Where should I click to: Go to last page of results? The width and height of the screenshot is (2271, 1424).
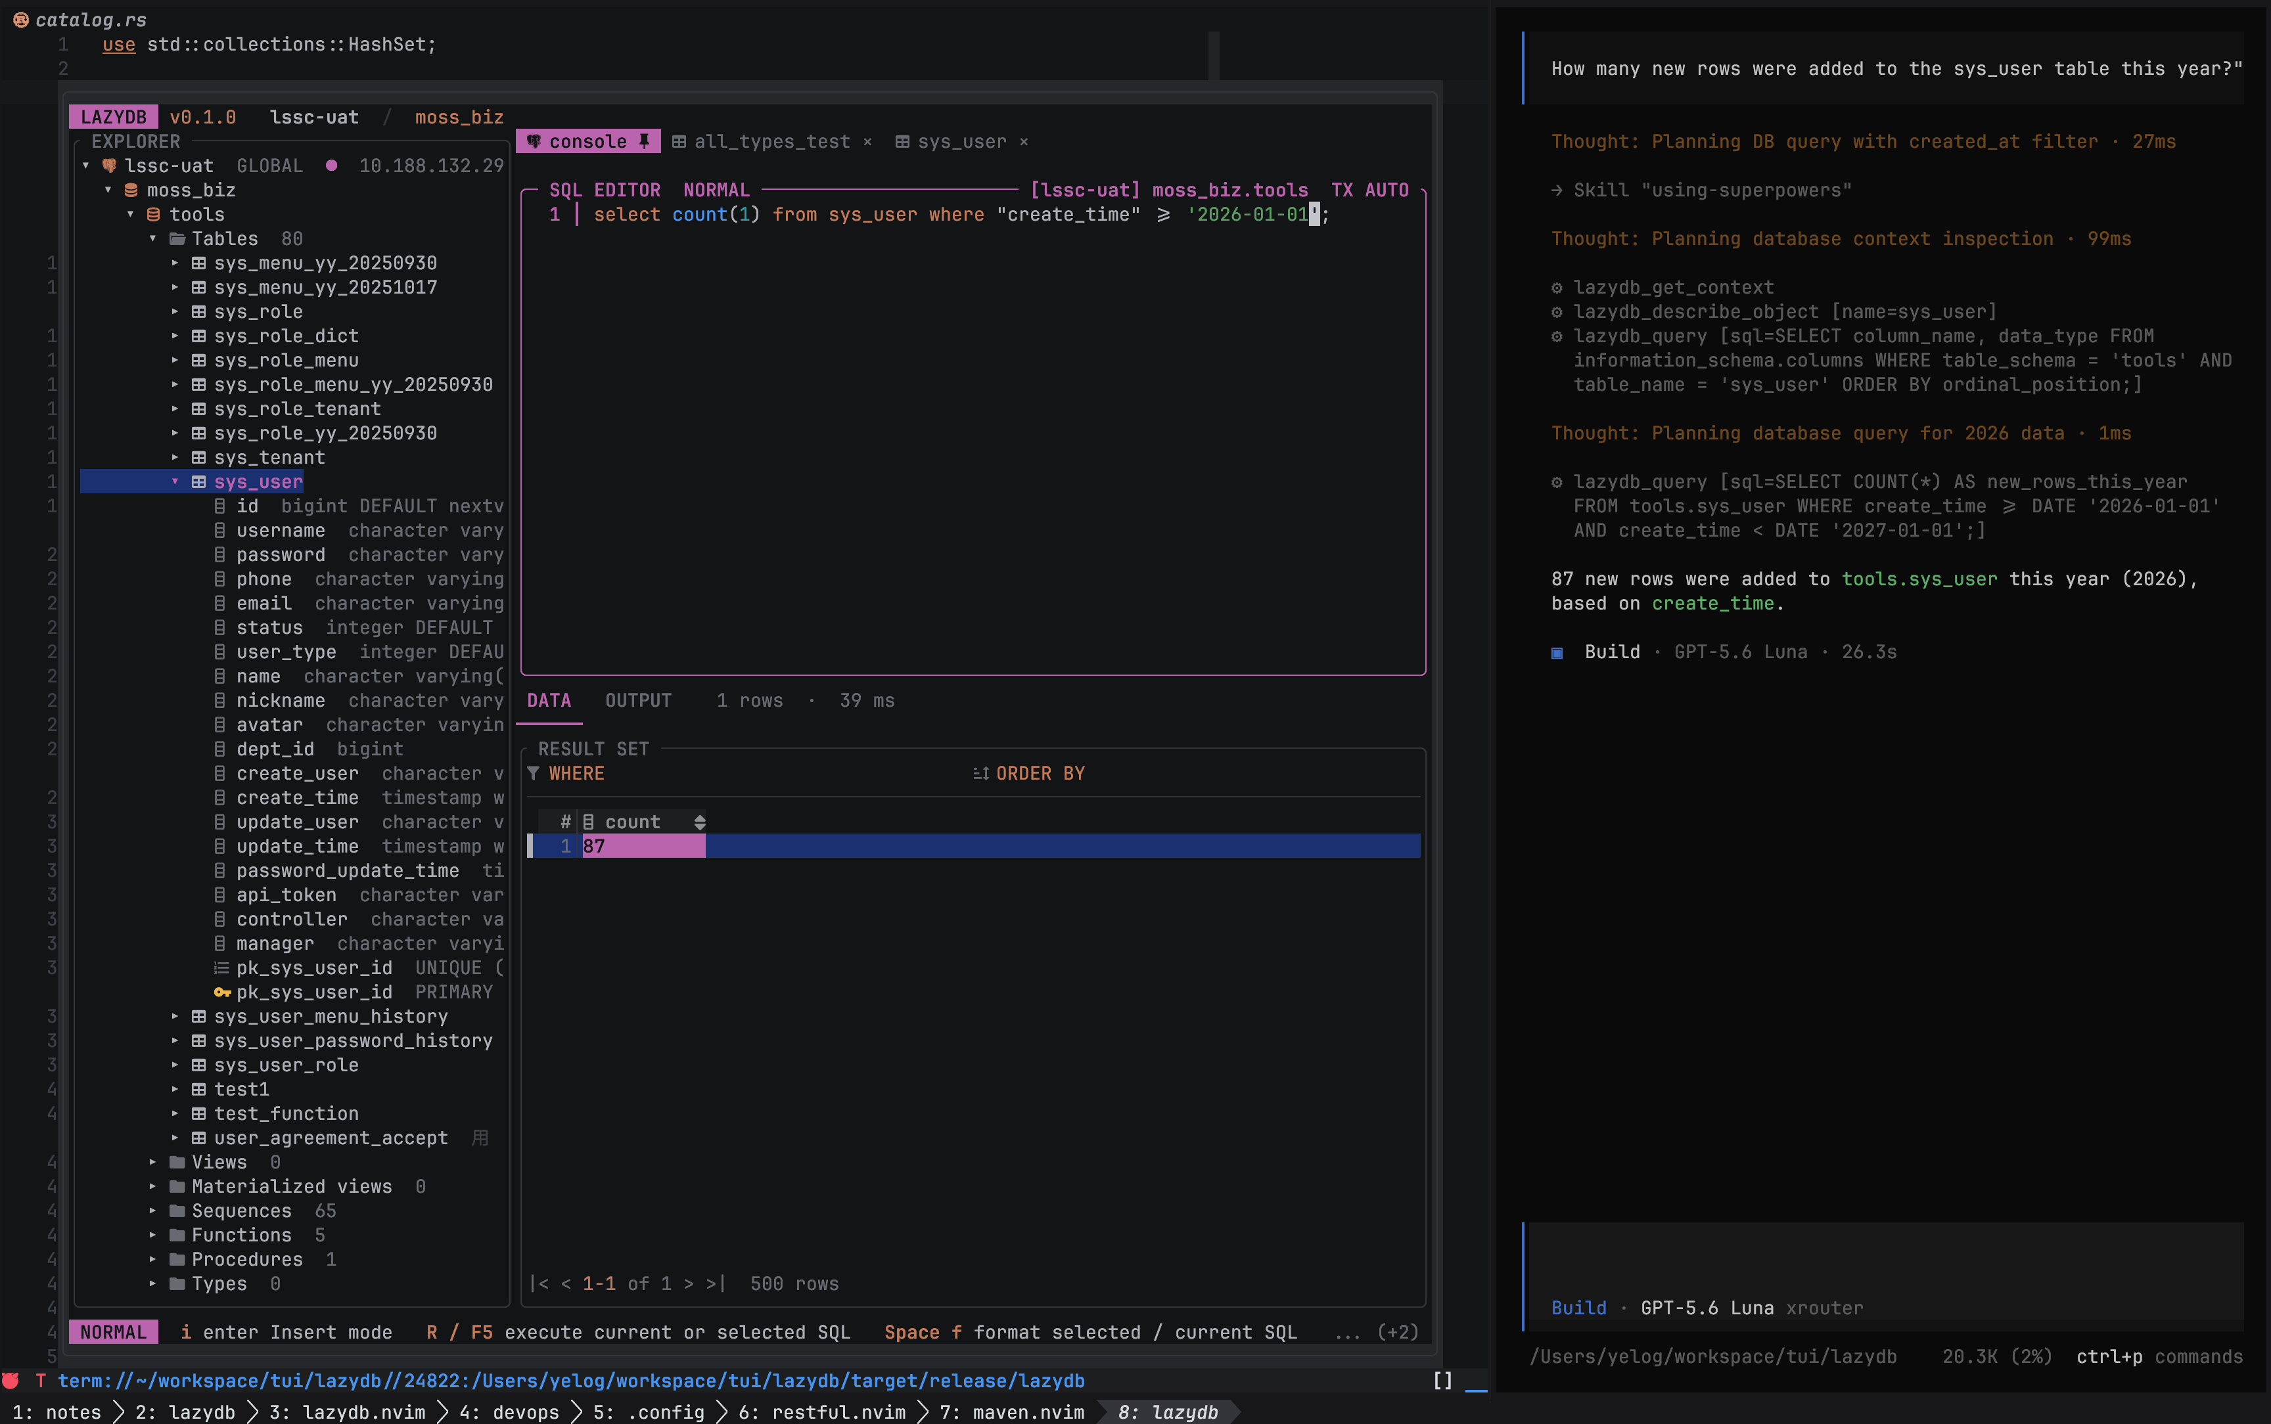pos(716,1283)
